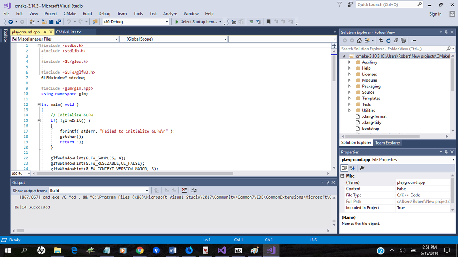Expand the Source folder

[x=349, y=92]
